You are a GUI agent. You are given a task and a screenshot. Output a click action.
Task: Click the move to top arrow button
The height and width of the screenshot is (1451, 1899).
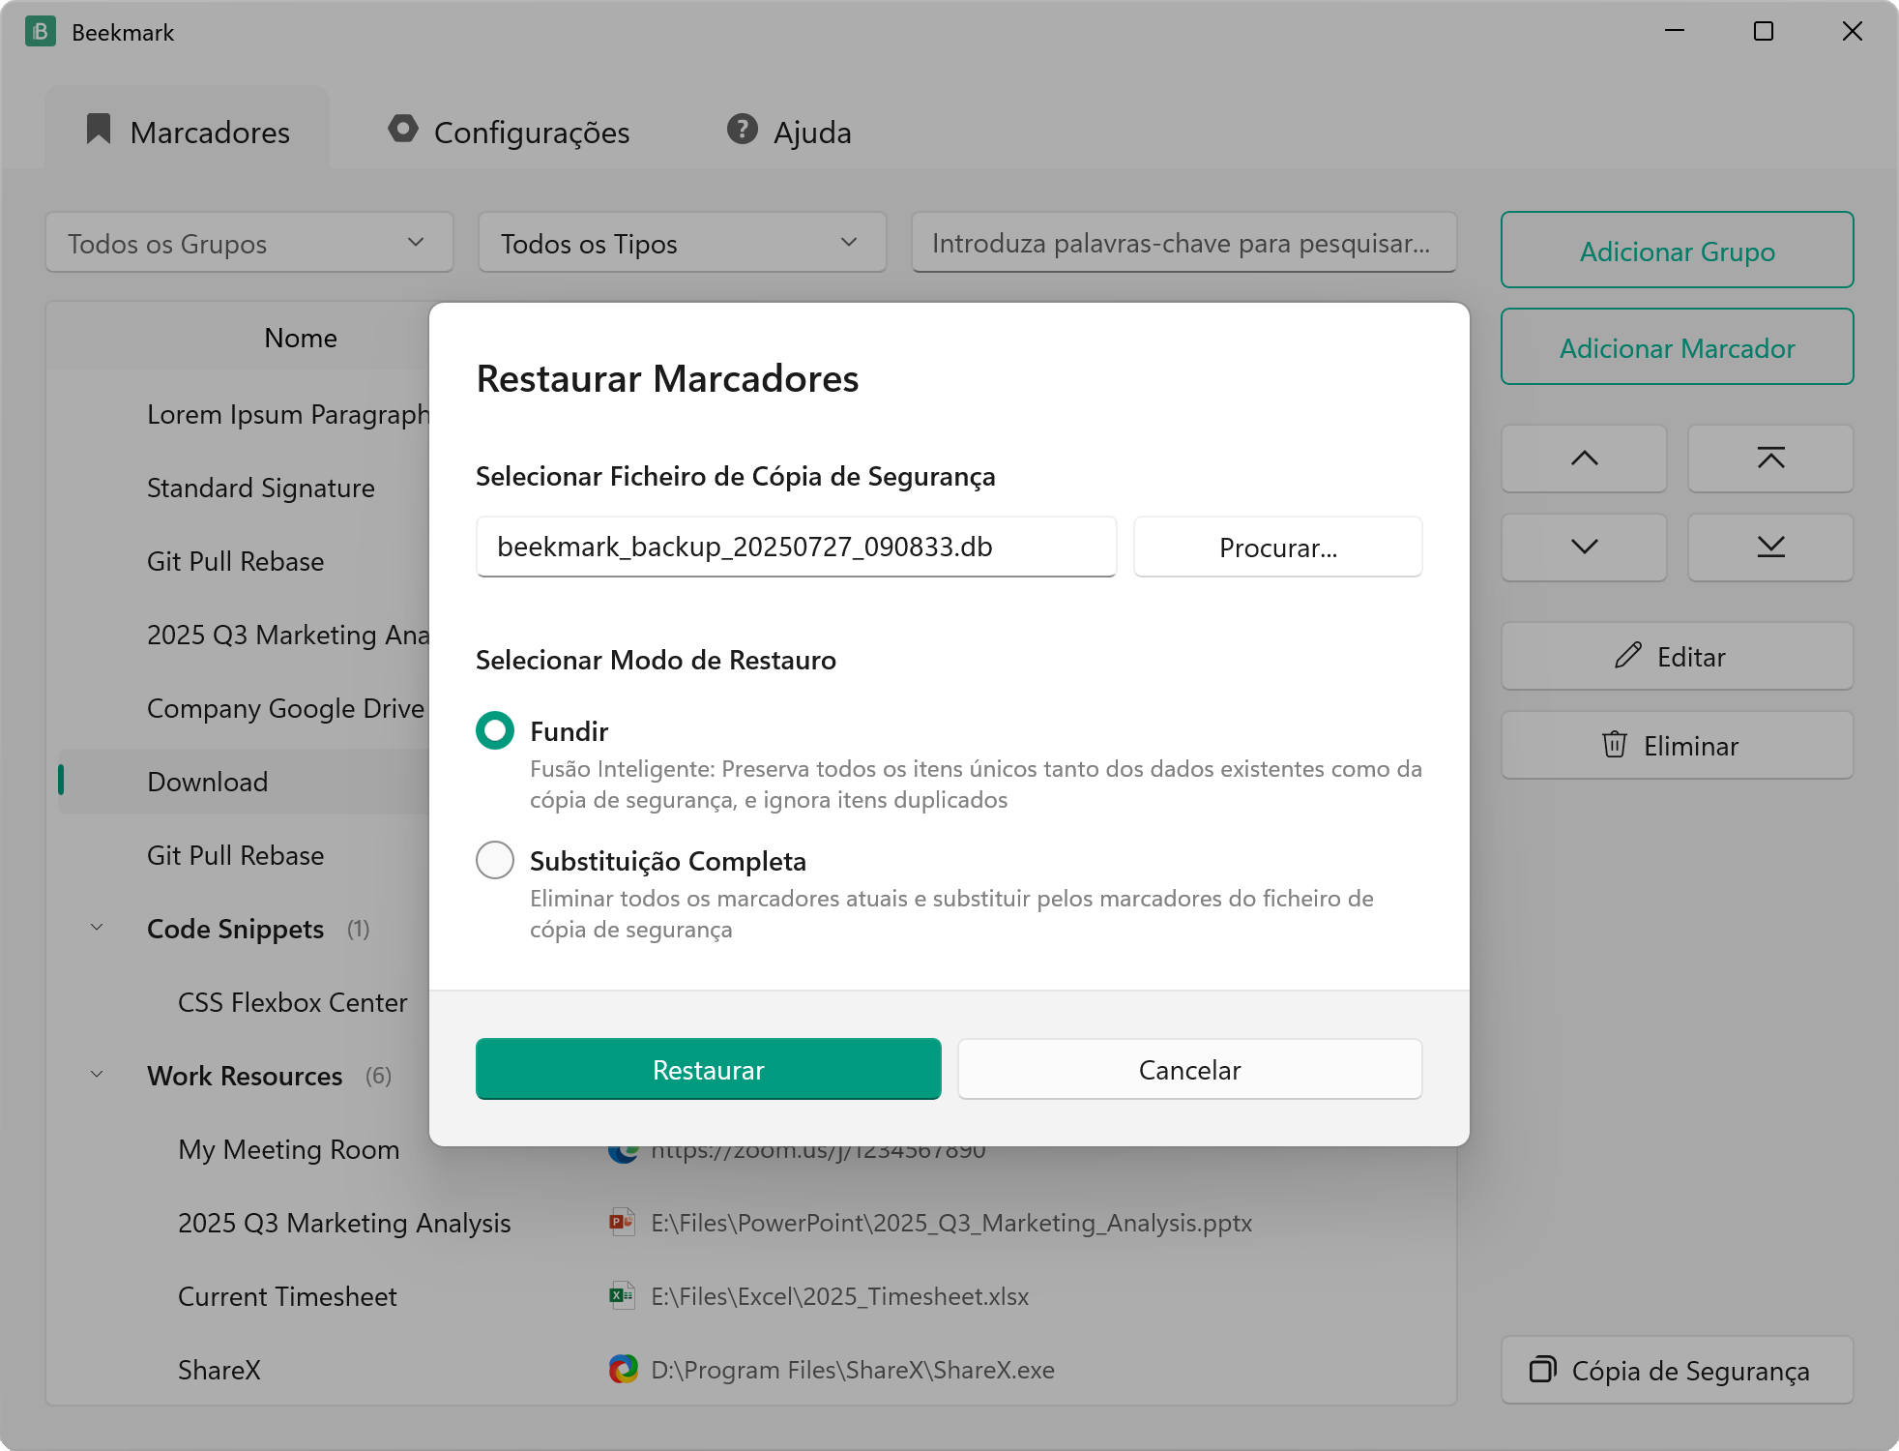click(1770, 459)
